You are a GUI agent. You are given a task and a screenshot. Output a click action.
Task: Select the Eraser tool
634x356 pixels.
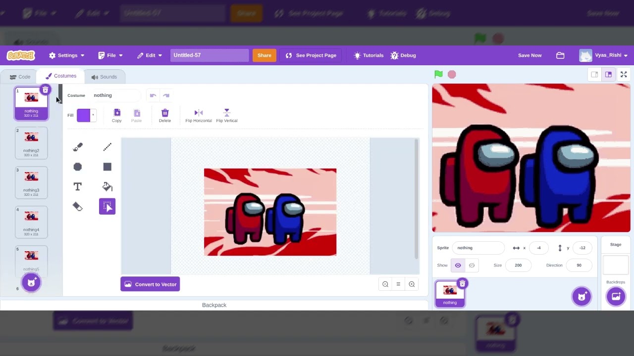[x=78, y=206]
